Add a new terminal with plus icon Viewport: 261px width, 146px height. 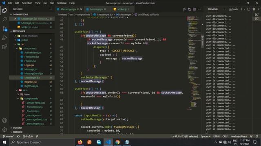(x=241, y=9)
